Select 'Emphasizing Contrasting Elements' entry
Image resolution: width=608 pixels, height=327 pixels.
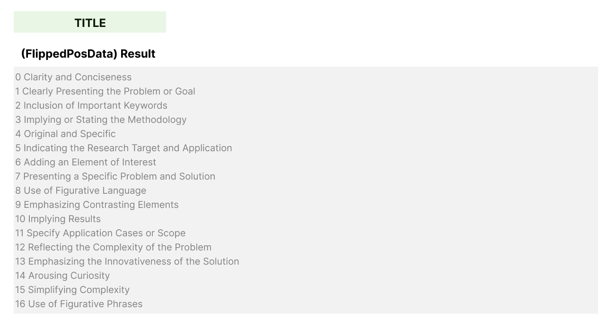pyautogui.click(x=97, y=205)
